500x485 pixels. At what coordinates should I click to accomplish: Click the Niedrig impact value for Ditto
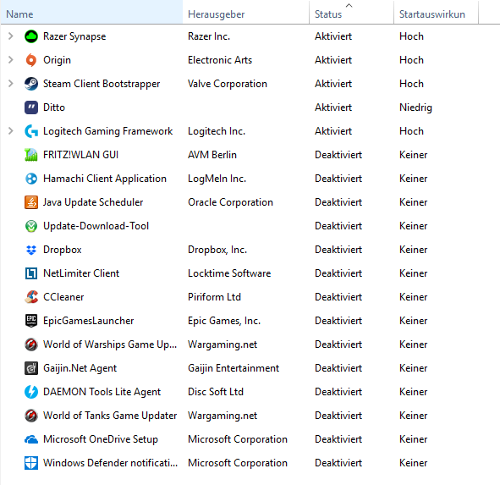coord(415,107)
